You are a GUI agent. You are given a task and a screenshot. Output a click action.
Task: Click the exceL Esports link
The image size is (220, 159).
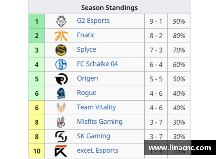tap(98, 151)
